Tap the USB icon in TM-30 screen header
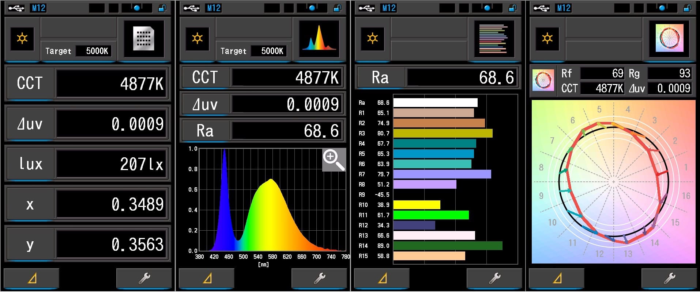This screenshot has height=292, width=700. pyautogui.click(x=542, y=8)
